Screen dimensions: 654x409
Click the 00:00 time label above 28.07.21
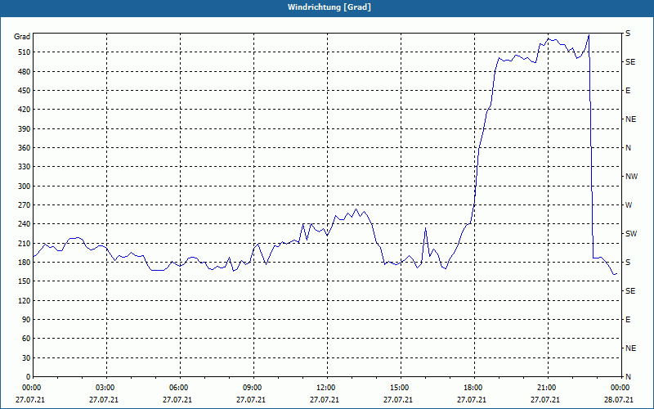coord(621,387)
